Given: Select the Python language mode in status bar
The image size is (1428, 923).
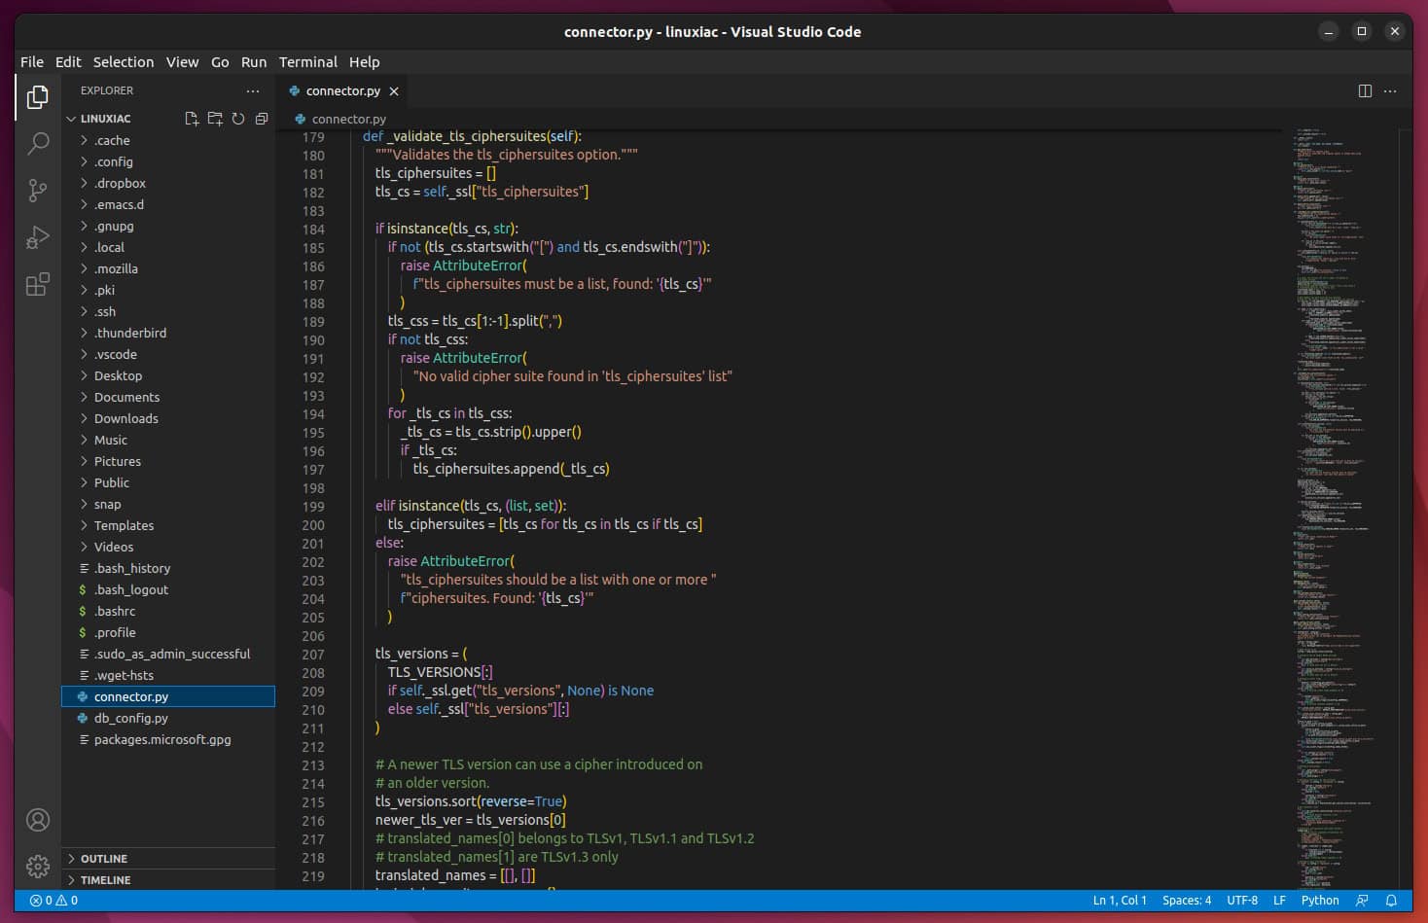Looking at the screenshot, I should pos(1319,901).
